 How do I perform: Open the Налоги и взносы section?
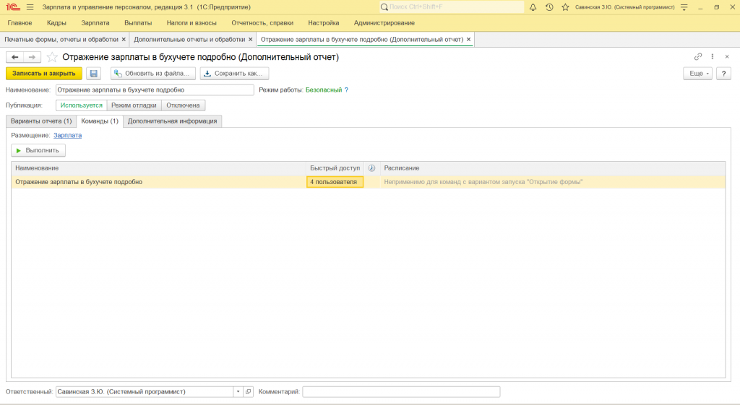[192, 23]
